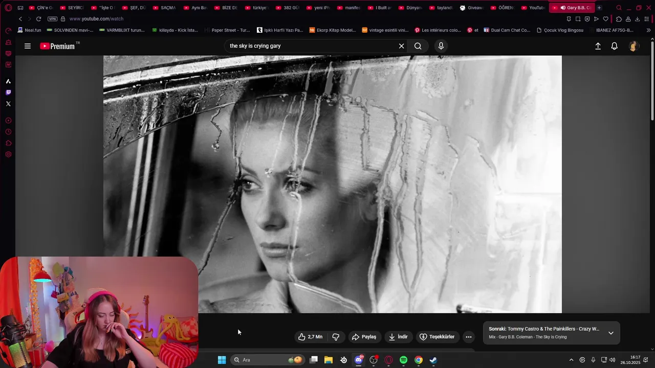Image resolution: width=655 pixels, height=368 pixels.
Task: Take a snapshot with the capture icon
Action: 578,19
